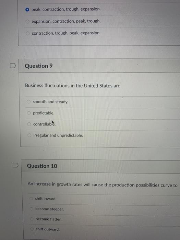Select the "smooth and steady" radio button
Viewport: 180px width, 240px height.
(x=28, y=101)
